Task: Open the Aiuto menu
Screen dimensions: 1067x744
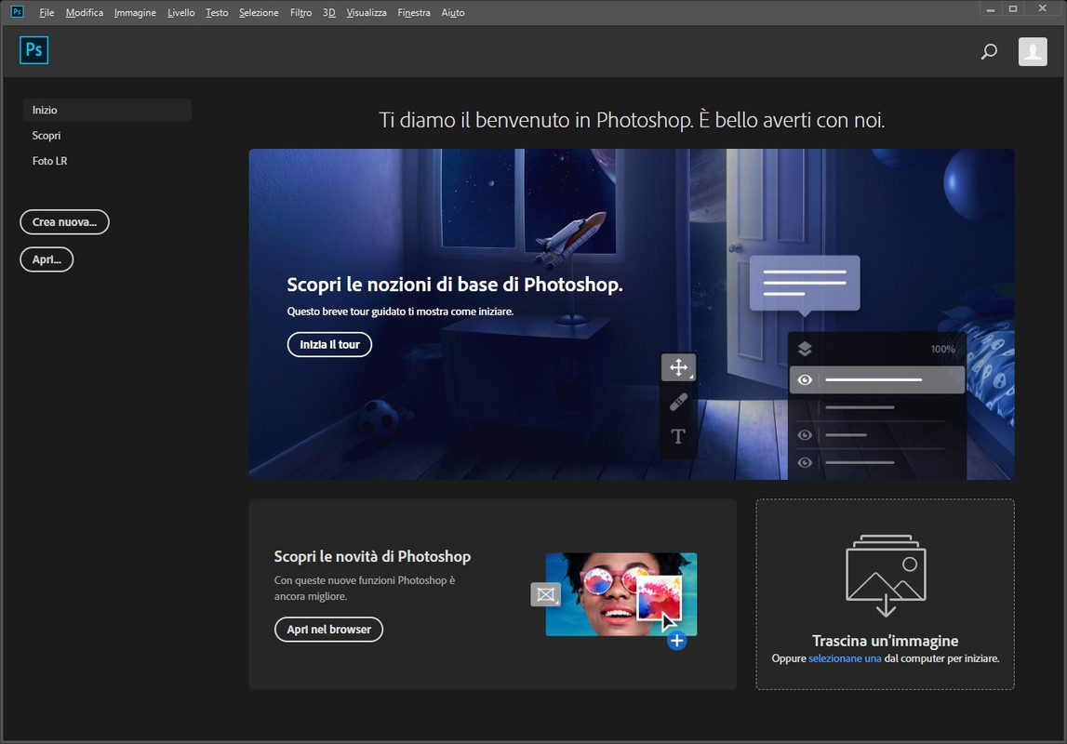Action: click(452, 12)
